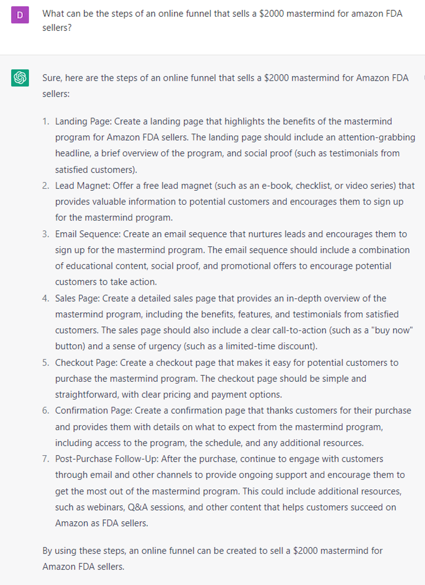
Task: Click the intro line starting with 'Sure, here are the steps'
Action: 225,86
